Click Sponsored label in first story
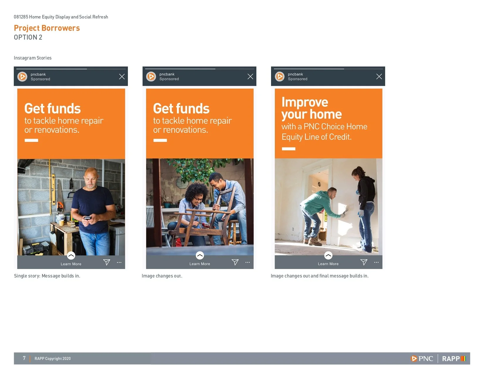Image resolution: width=484 pixels, height=374 pixels. pyautogui.click(x=40, y=79)
